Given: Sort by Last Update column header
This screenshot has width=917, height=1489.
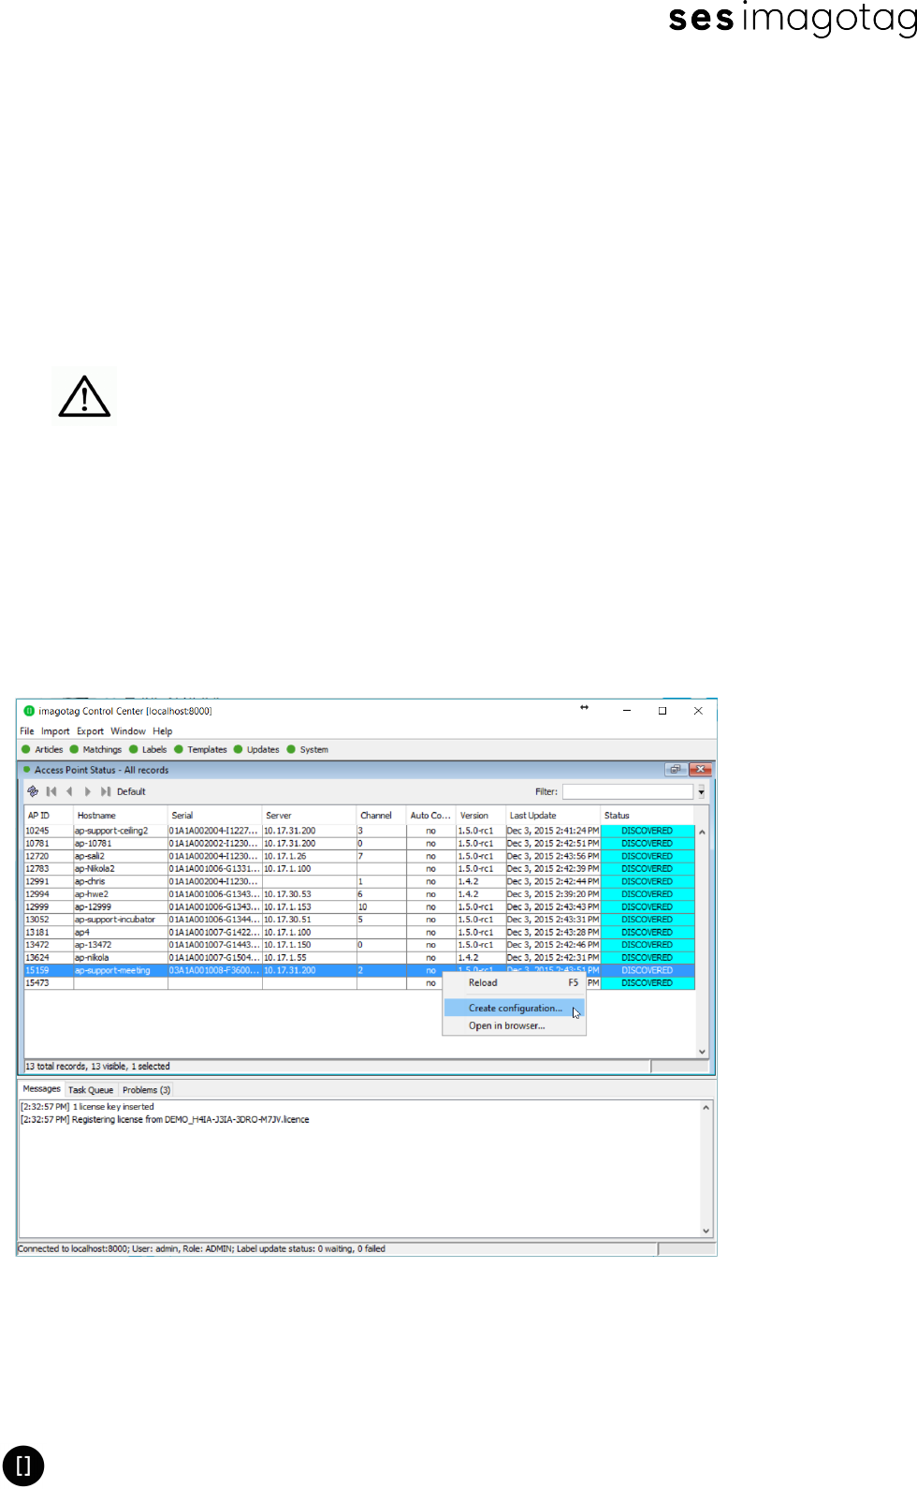Looking at the screenshot, I should (x=553, y=816).
